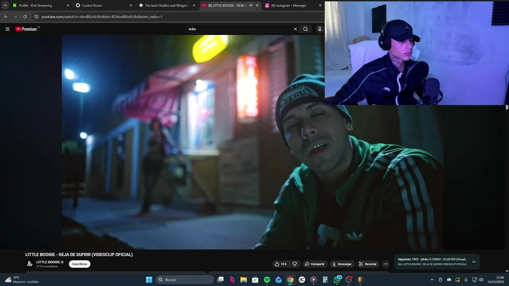The image size is (509, 286).
Task: Click the Descargar download button
Action: [342, 264]
